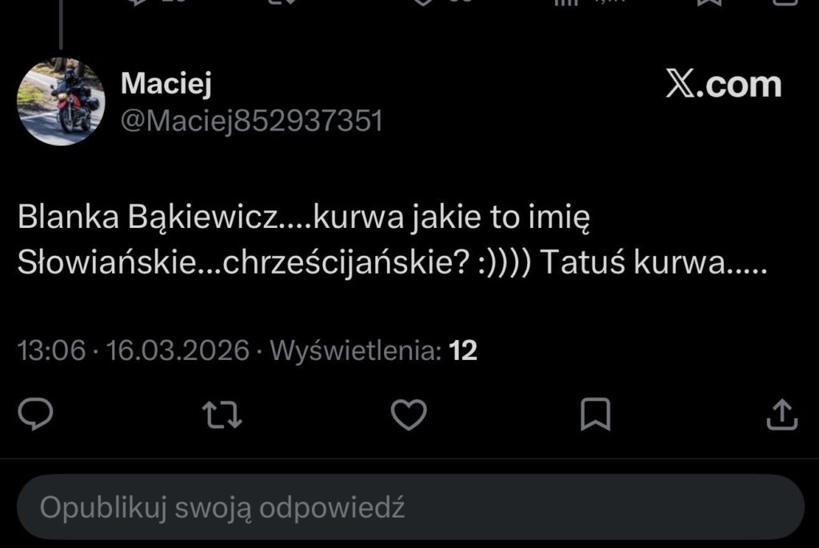Repost Maciej's post with the retweet icon
The image size is (819, 548).
[222, 414]
